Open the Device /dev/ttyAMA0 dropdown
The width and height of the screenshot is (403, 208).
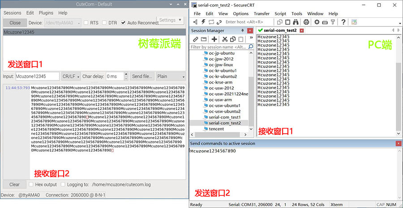(63, 23)
